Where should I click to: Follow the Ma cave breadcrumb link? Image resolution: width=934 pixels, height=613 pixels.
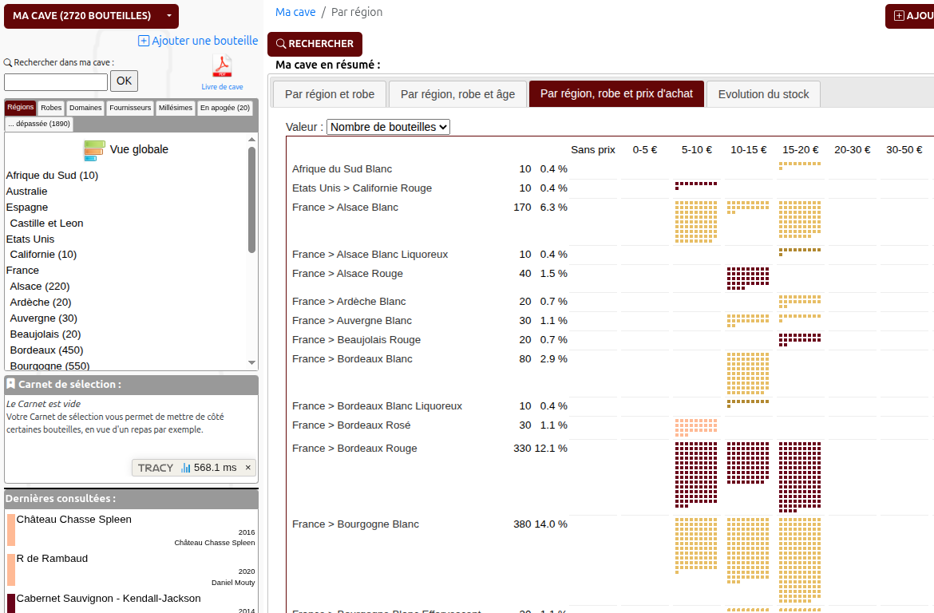tap(295, 12)
